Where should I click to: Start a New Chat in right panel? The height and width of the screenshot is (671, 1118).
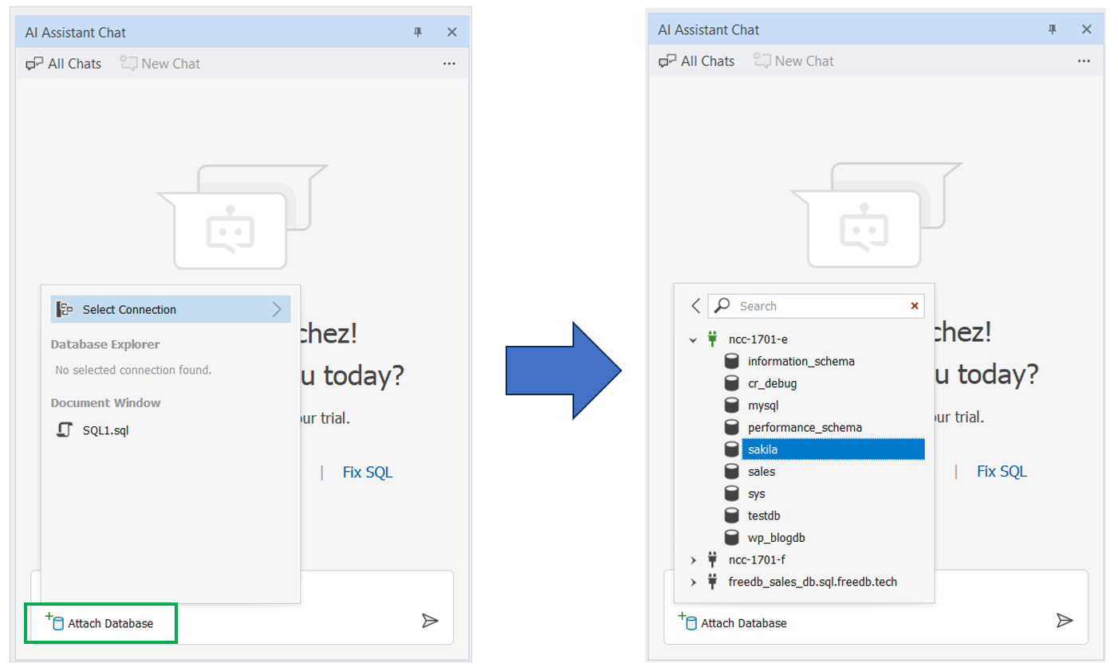click(x=793, y=61)
